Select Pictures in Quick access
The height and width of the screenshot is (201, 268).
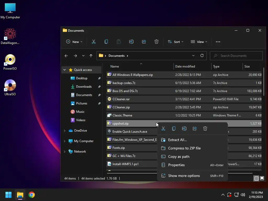(82, 103)
